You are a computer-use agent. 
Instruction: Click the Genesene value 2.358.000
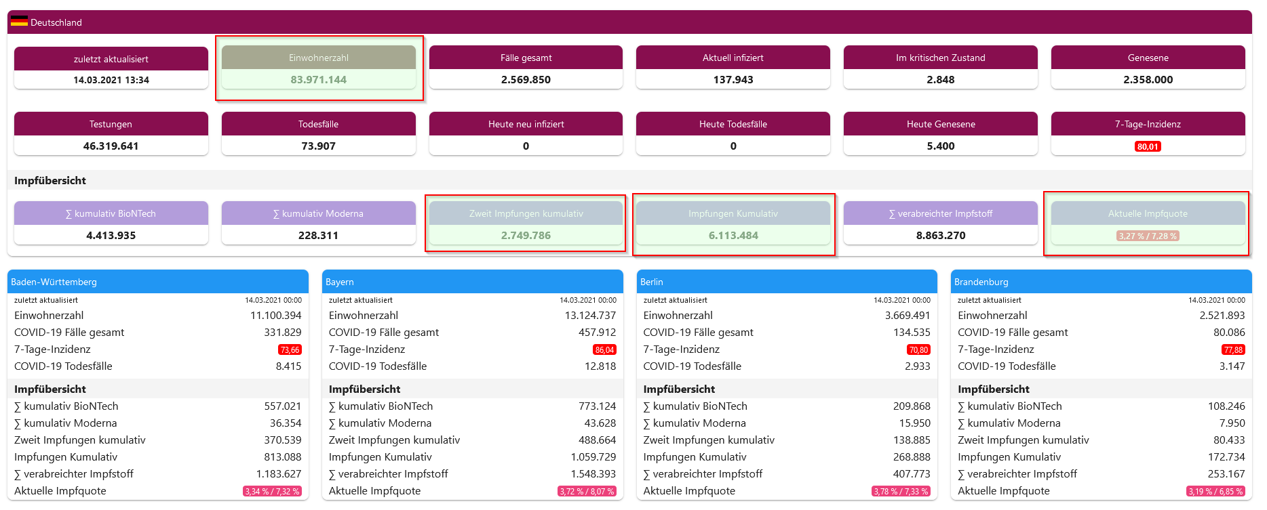click(x=1148, y=79)
